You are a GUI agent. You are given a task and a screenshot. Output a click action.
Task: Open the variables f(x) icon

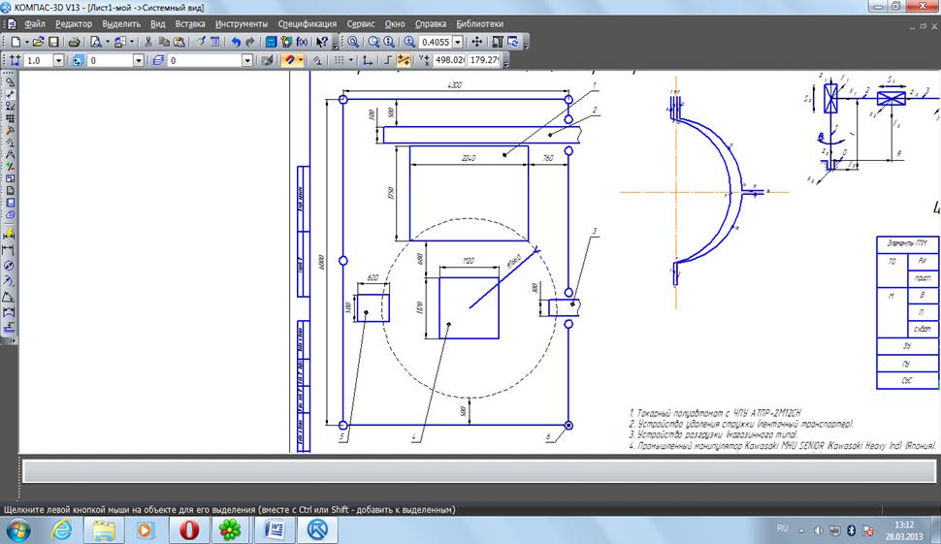pos(302,43)
